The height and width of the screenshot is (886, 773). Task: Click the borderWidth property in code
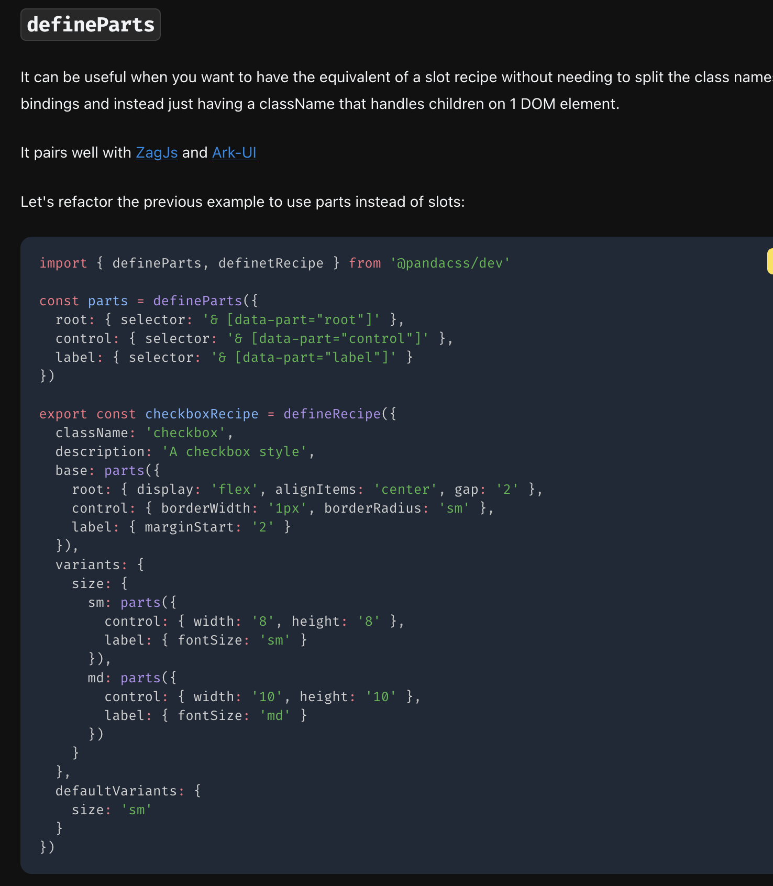(x=206, y=508)
